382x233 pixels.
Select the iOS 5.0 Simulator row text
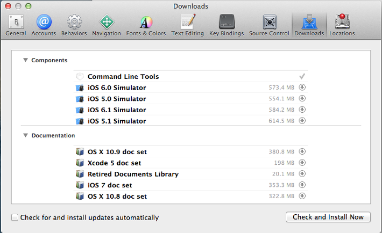point(117,99)
